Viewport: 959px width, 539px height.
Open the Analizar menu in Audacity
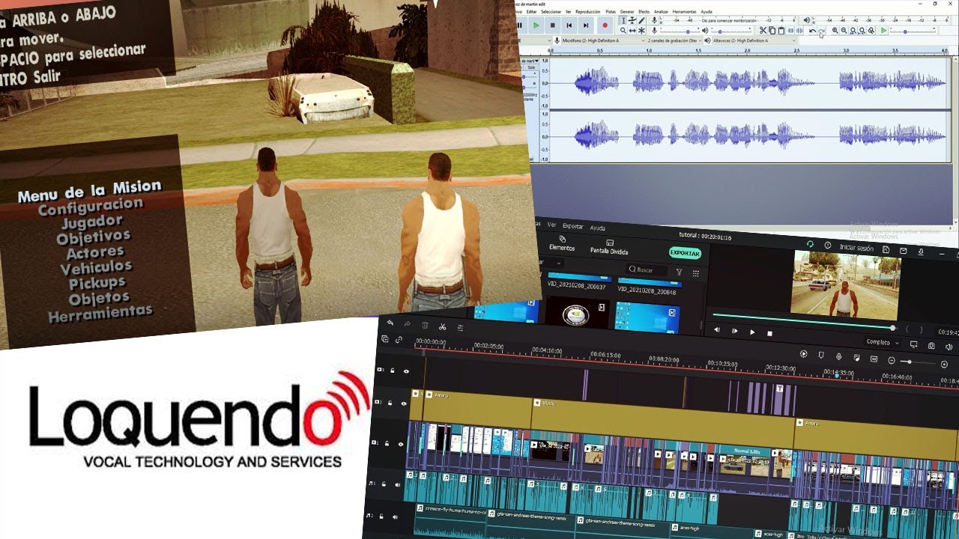661,12
